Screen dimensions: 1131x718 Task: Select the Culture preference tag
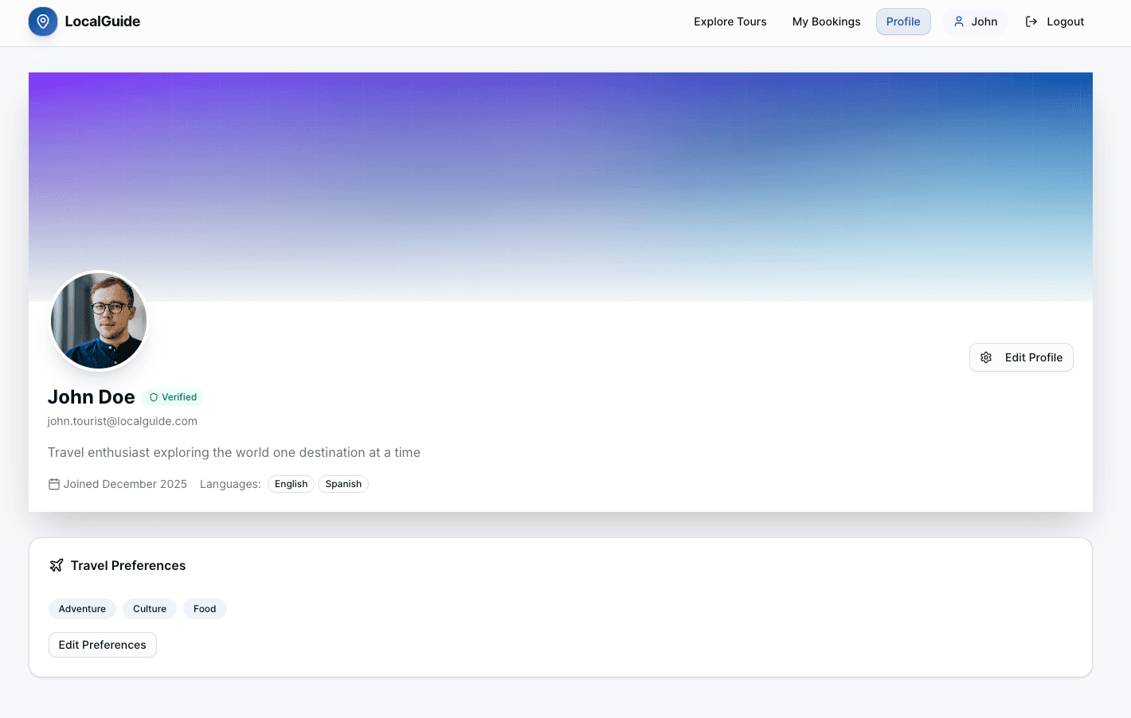tap(150, 609)
